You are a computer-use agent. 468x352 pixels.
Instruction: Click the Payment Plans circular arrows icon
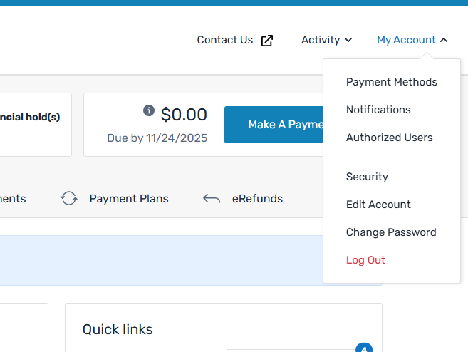(69, 199)
